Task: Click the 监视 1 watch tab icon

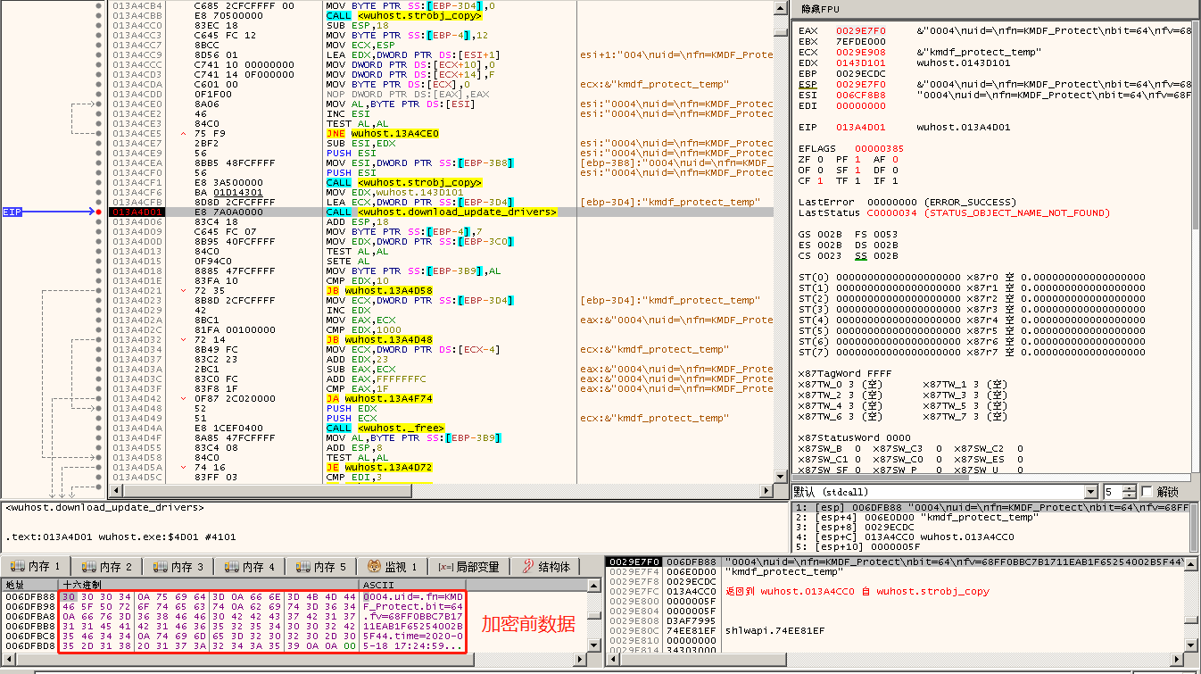Action: pyautogui.click(x=375, y=567)
